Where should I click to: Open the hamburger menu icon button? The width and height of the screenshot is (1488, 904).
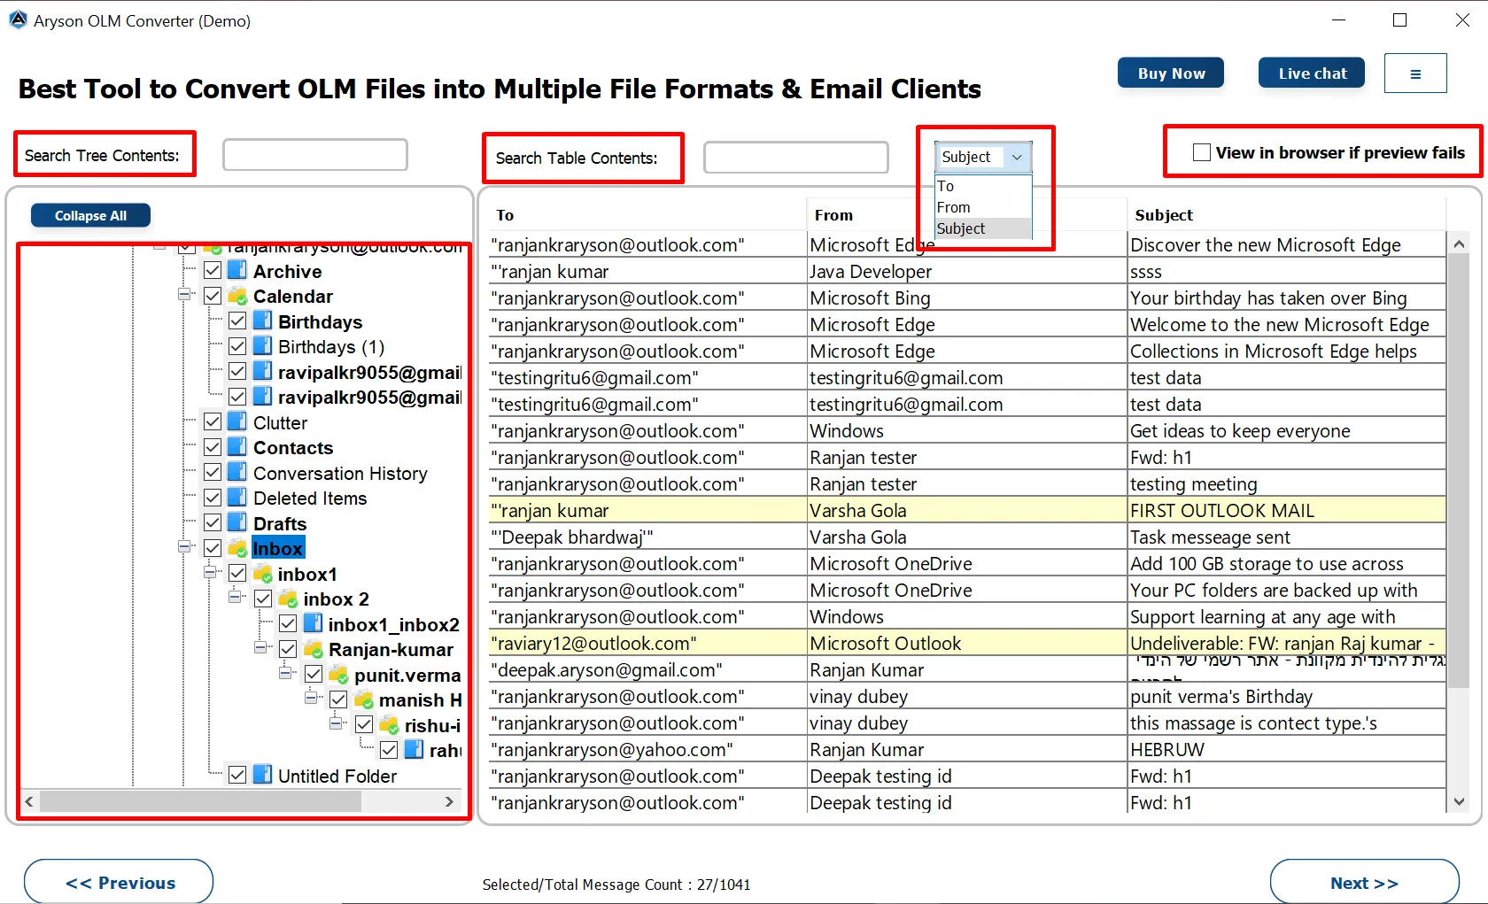[1414, 73]
